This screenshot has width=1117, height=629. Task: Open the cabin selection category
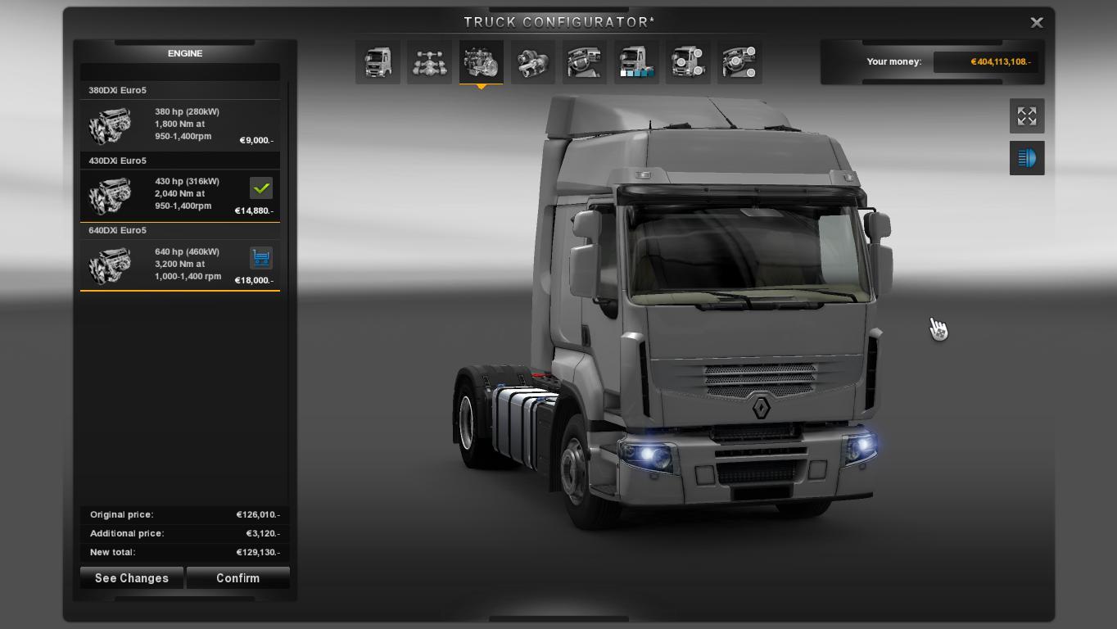(378, 62)
